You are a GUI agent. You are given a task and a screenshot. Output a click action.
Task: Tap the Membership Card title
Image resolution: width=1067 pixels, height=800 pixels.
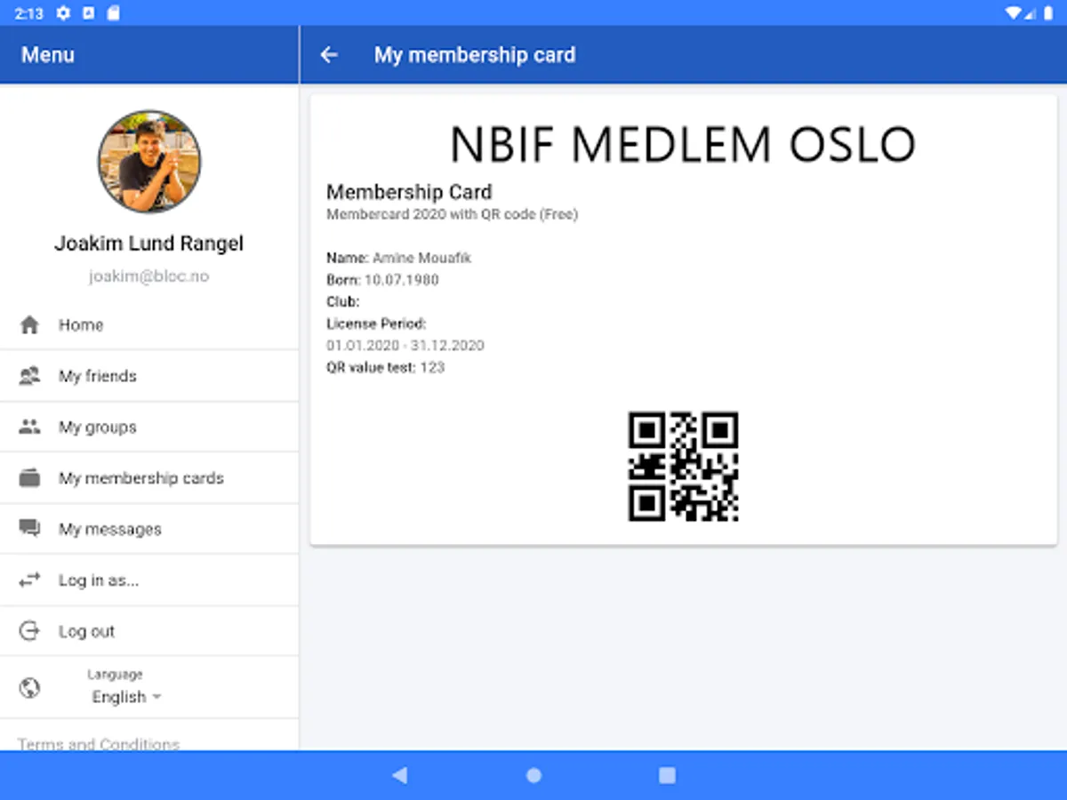(x=409, y=192)
